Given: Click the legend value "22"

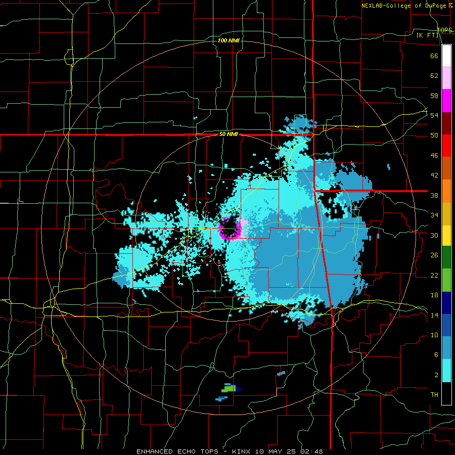Looking at the screenshot, I should click(434, 275).
